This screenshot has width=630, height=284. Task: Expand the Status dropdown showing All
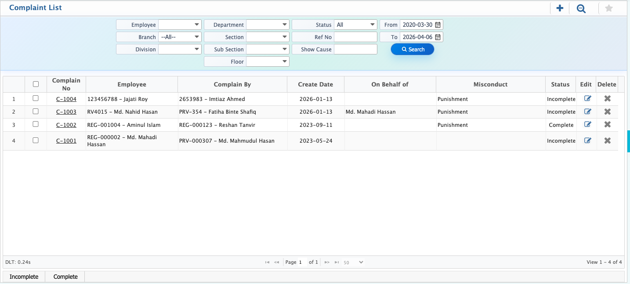[355, 25]
